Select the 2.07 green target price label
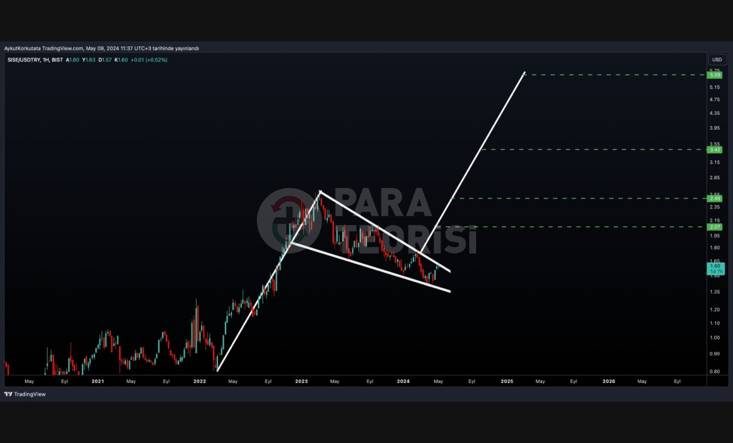Screen dimensions: 733x443 715,227
